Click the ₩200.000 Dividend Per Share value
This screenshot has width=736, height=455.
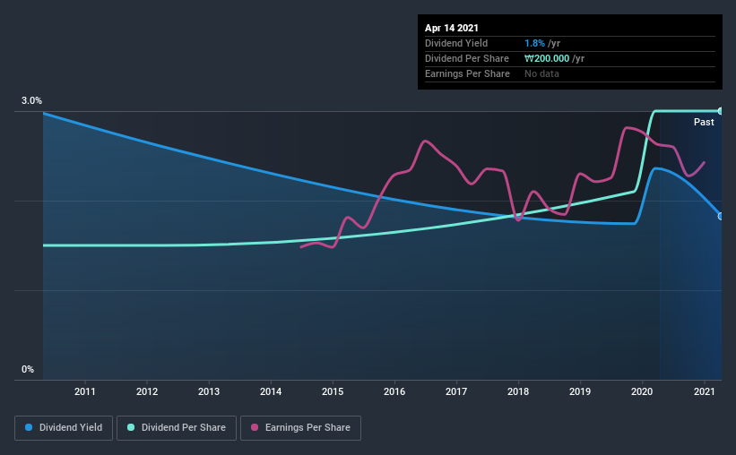pos(547,58)
